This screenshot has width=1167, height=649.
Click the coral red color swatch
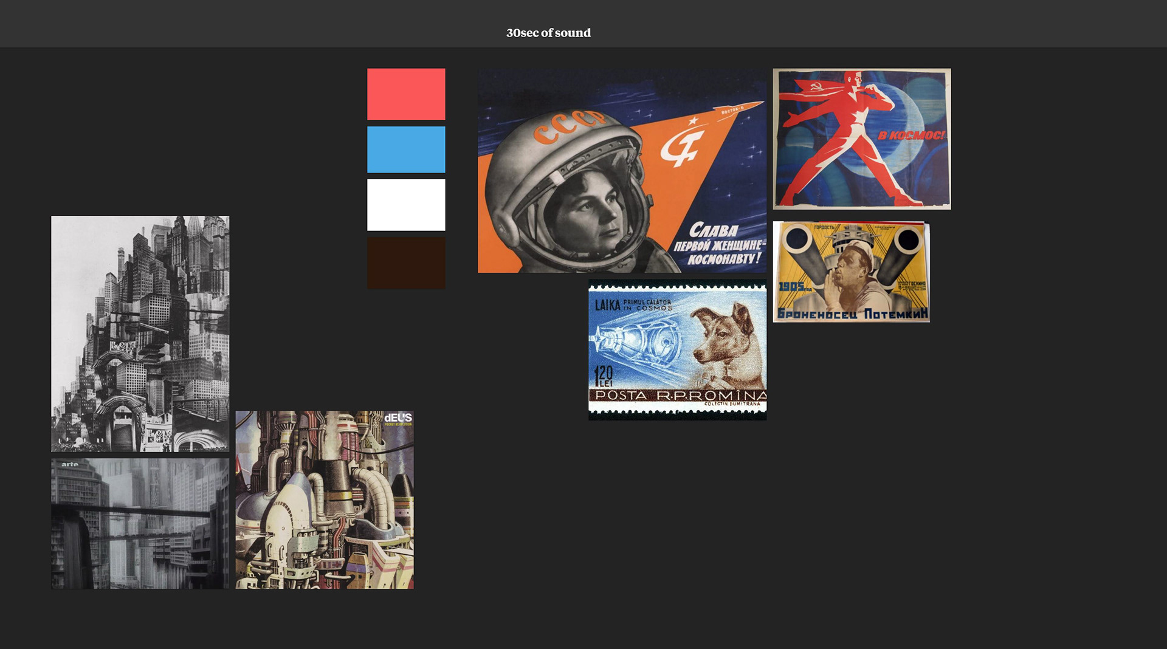pos(406,94)
